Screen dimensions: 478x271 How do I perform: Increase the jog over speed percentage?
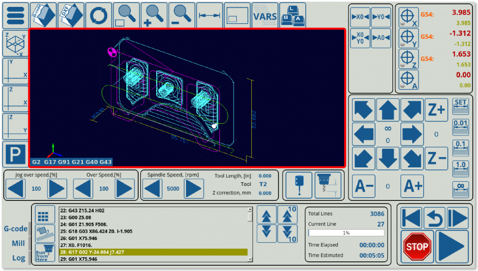coord(57,189)
